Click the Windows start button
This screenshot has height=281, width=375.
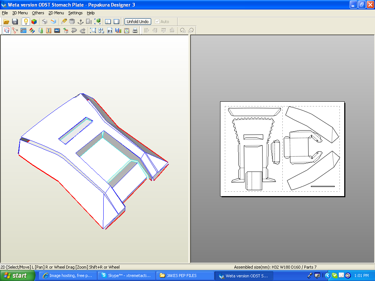[x=18, y=276]
